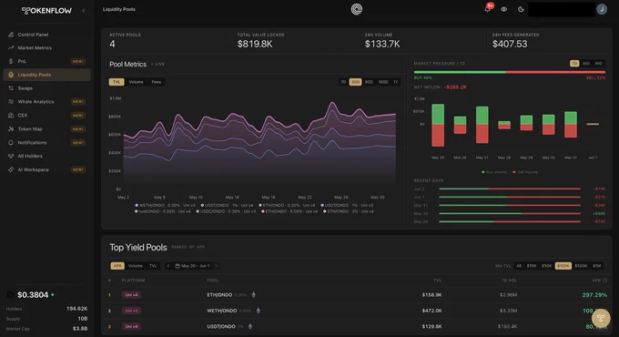Set Min TVL filter to $500K
619x337 pixels.
coord(581,266)
